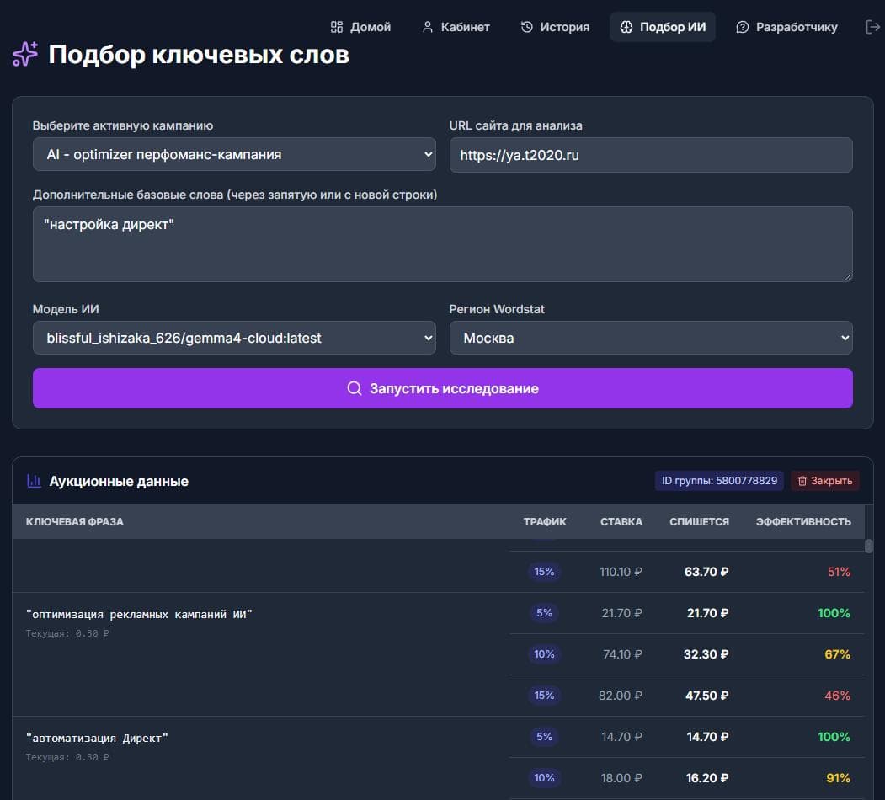The image size is (885, 800).
Task: Click the logout arrow icon
Action: [x=872, y=27]
